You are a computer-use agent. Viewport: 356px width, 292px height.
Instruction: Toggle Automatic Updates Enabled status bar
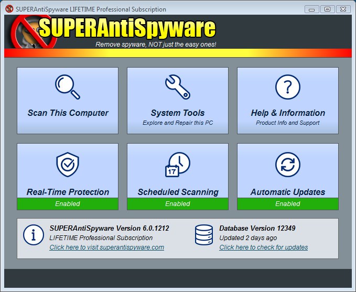pyautogui.click(x=288, y=204)
